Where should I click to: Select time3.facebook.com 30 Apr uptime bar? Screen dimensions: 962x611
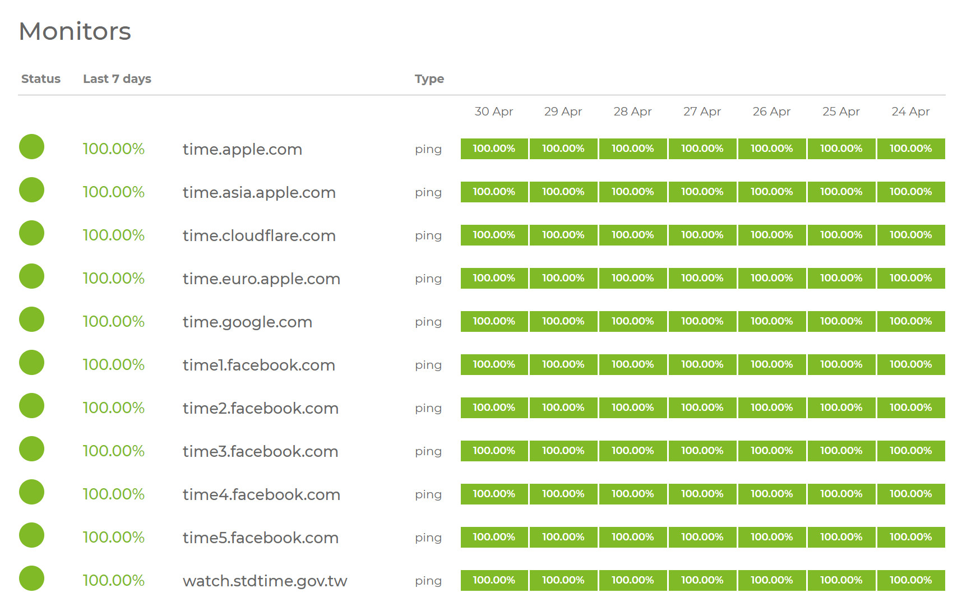click(494, 451)
